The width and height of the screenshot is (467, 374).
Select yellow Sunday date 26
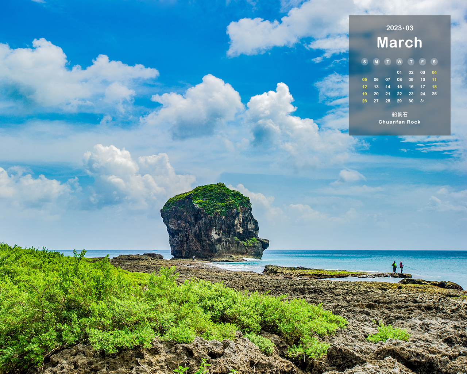coord(364,101)
